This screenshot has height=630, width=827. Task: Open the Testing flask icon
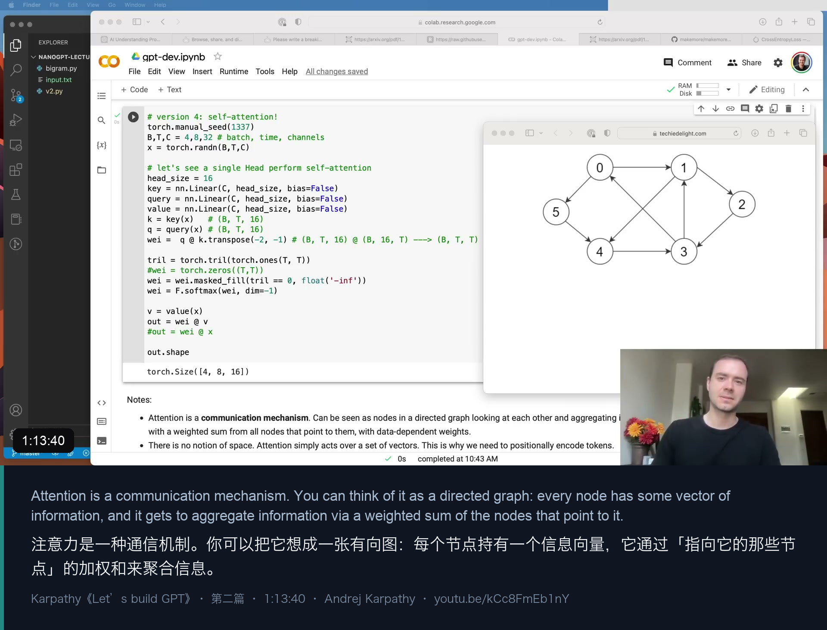(16, 194)
